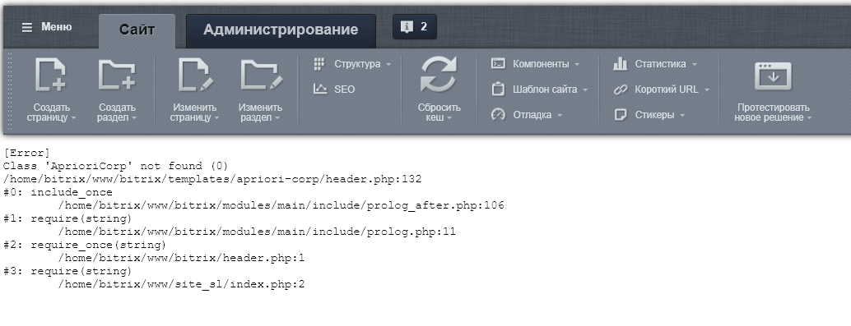Click the Изменить раздел folder-pencil icon
Screen dimensions: 851x326
[x=262, y=75]
